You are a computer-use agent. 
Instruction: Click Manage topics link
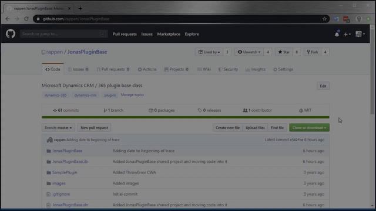point(132,95)
